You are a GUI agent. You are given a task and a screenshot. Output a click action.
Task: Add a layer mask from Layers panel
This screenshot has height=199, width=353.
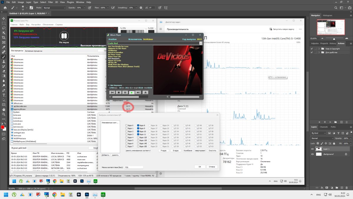pos(327,188)
